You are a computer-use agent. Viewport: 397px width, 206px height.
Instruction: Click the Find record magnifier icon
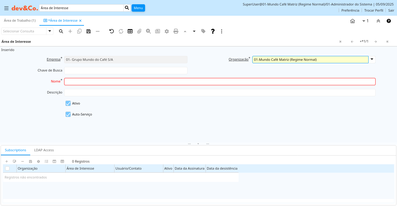[x=61, y=31]
